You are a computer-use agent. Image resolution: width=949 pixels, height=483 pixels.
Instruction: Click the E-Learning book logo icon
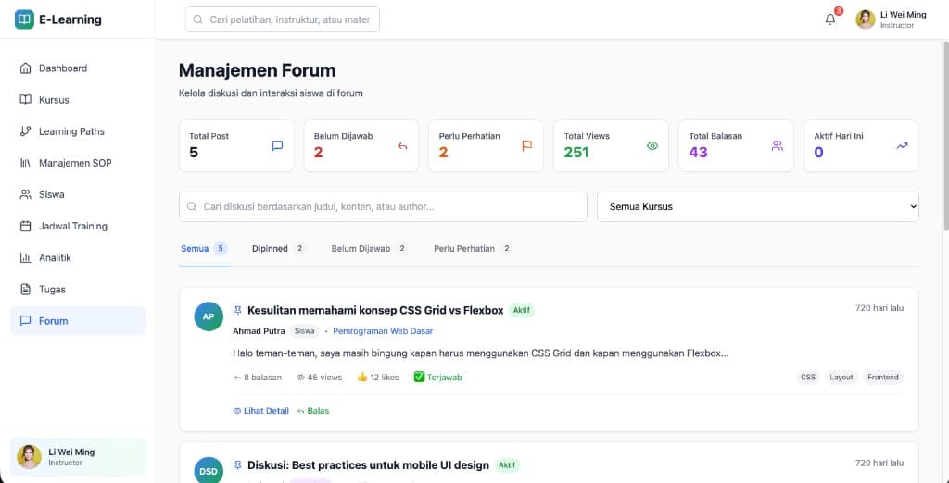point(24,19)
